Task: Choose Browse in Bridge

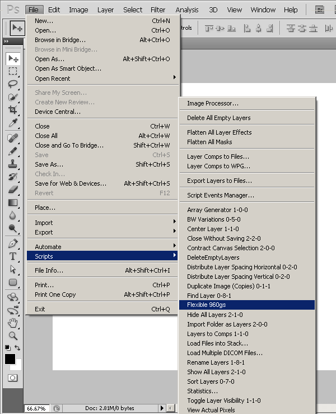Action: pos(103,40)
